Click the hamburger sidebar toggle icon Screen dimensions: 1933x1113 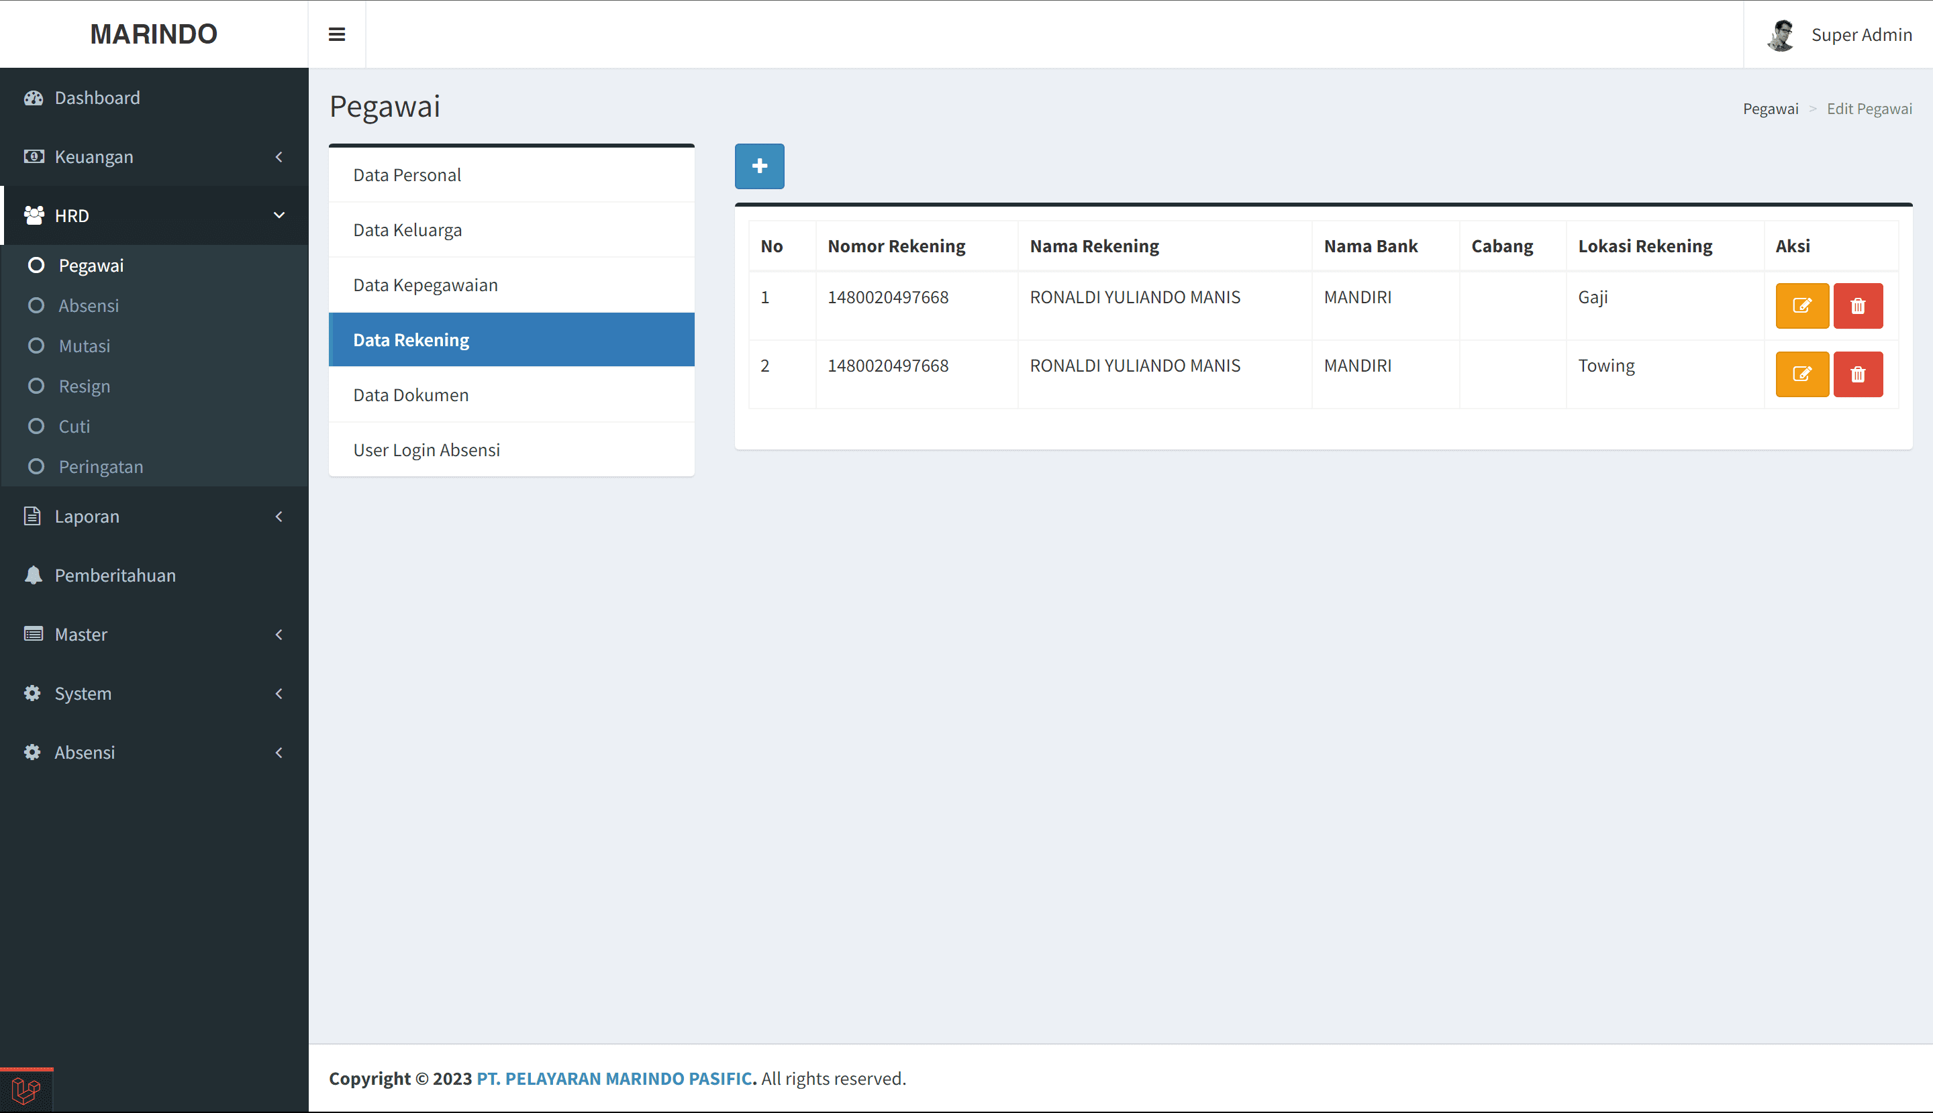(x=336, y=34)
